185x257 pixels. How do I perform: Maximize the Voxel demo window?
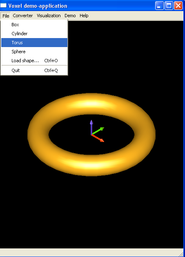169,6
